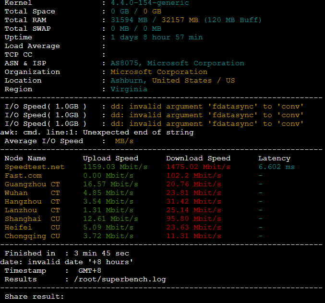Viewport: 325px width, 303px height.
Task: Click download speed '1475.02 Mbit/s'
Action: coord(198,167)
